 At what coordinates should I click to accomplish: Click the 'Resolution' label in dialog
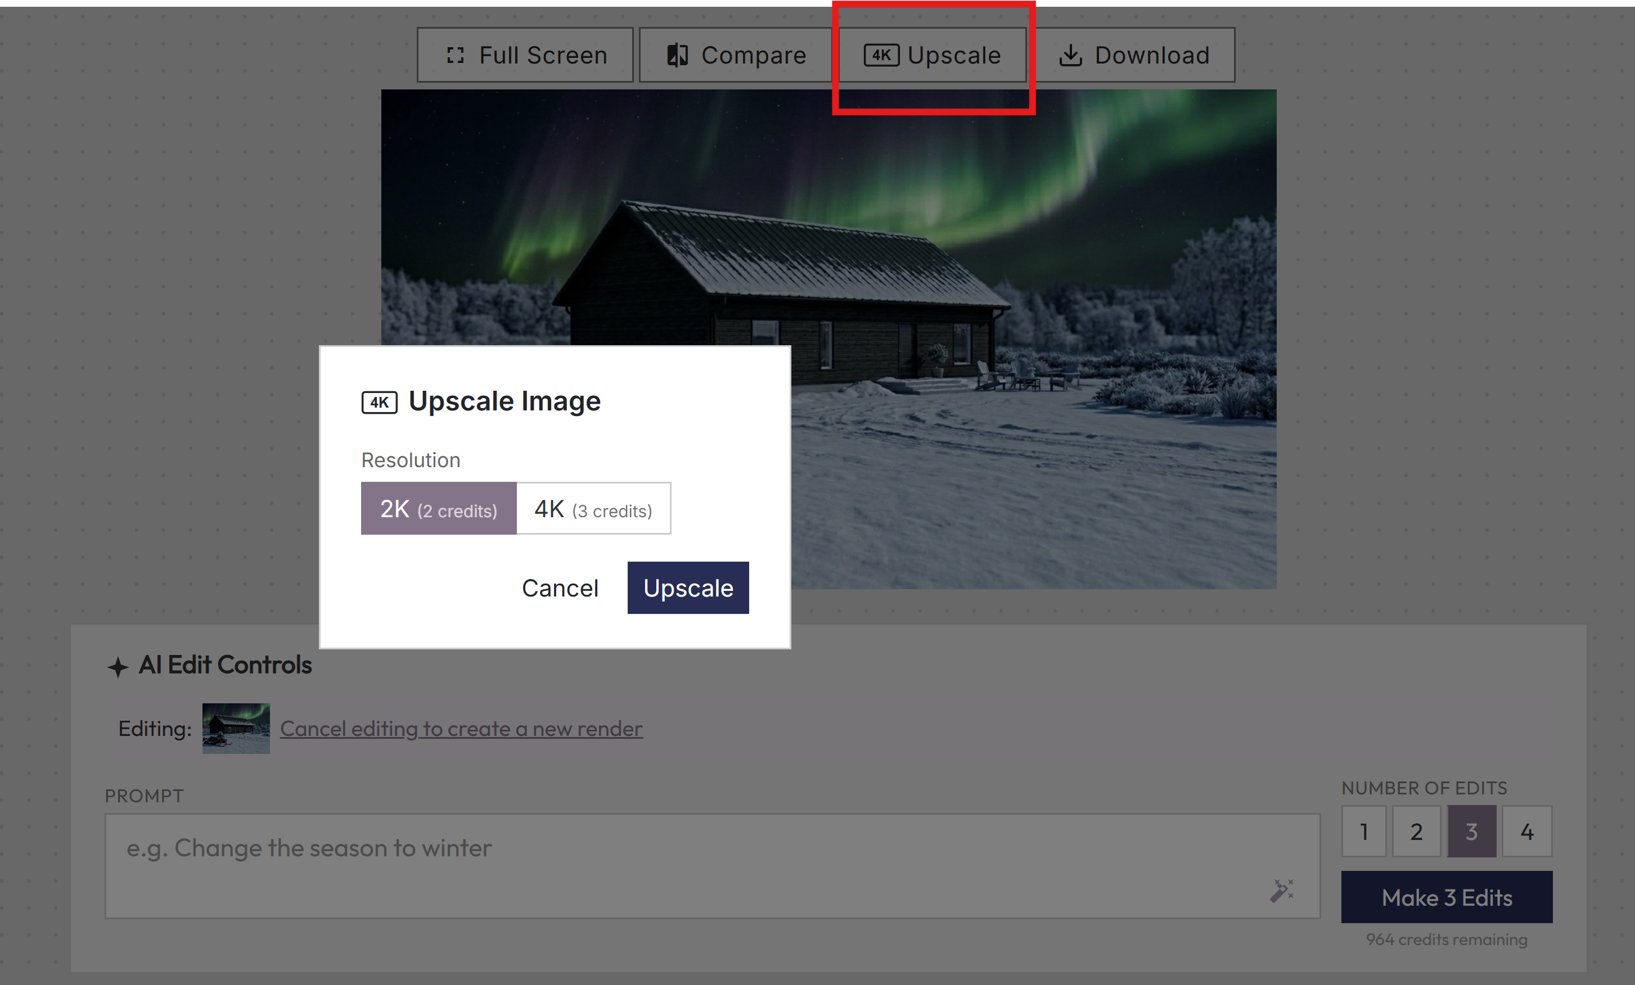point(411,460)
